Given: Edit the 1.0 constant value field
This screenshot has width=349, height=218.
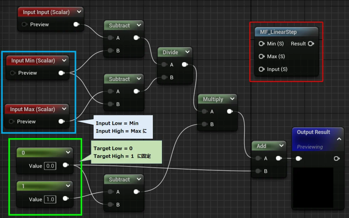Looking at the screenshot, I should (50, 199).
